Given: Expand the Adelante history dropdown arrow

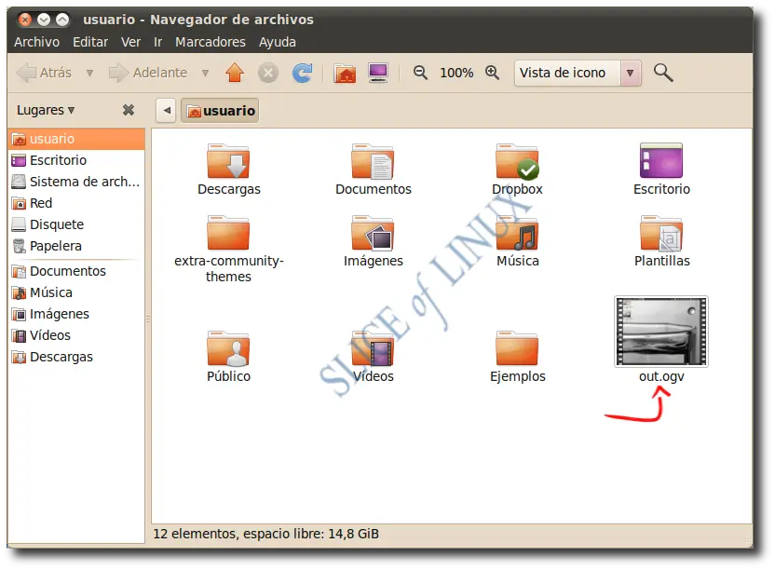Looking at the screenshot, I should point(205,74).
